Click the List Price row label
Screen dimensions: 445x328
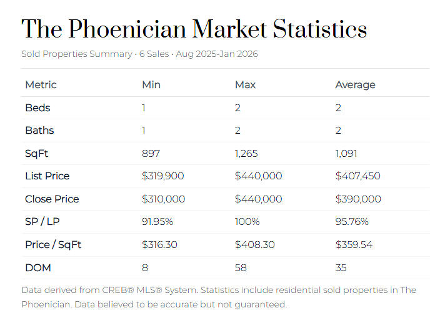click(x=47, y=176)
